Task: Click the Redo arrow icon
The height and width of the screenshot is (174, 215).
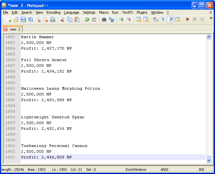Action: coord(94,19)
